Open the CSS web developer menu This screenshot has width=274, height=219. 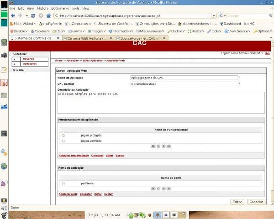59,31
